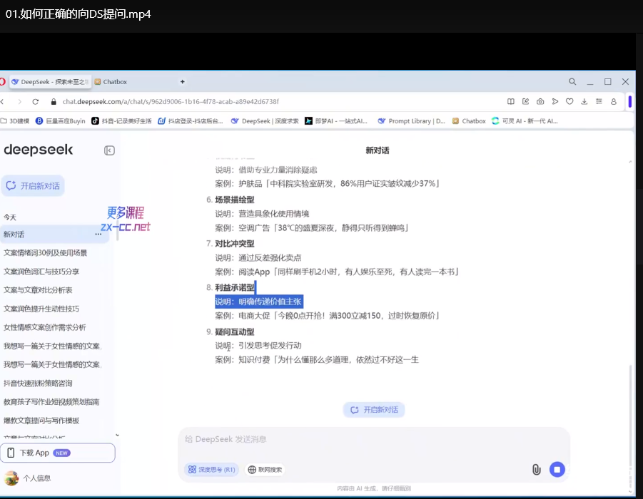643x499 pixels.
Task: Click the 下载 App button
Action: pos(57,453)
